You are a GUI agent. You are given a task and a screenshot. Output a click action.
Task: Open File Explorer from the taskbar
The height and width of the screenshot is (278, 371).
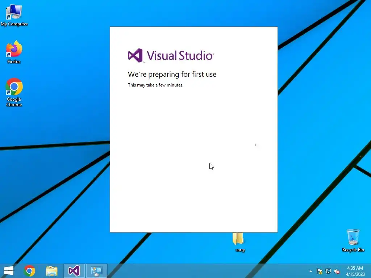pos(51,271)
